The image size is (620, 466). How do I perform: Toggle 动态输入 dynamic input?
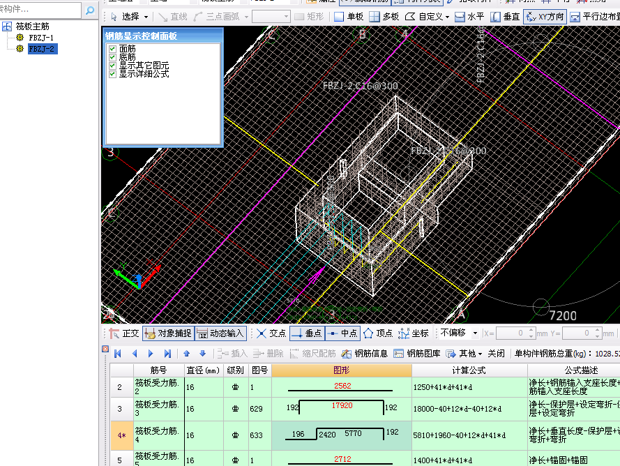(220, 333)
